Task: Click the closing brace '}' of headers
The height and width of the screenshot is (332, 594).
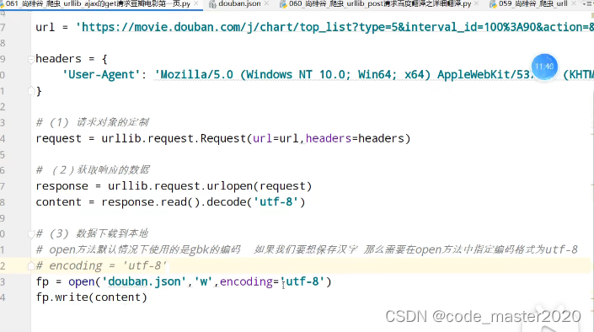Action: click(39, 91)
